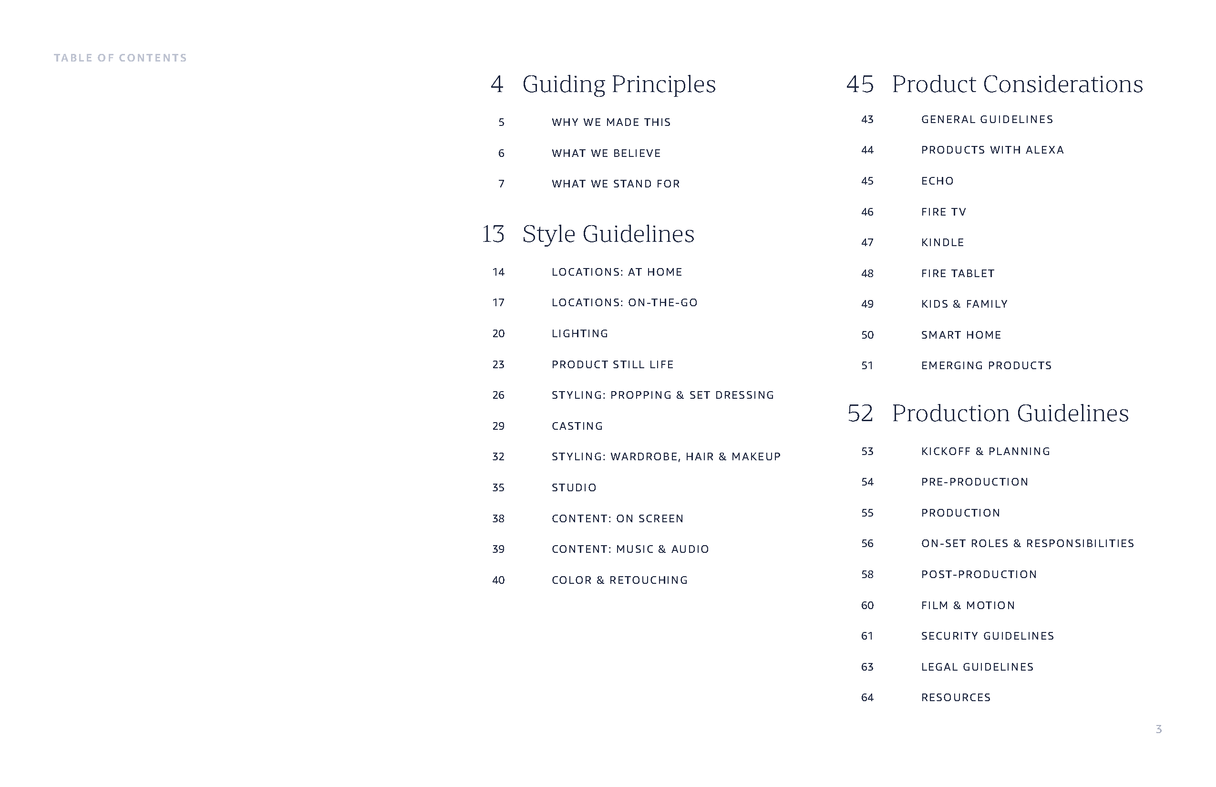Select the Legal Guidelines entry

[x=978, y=667]
